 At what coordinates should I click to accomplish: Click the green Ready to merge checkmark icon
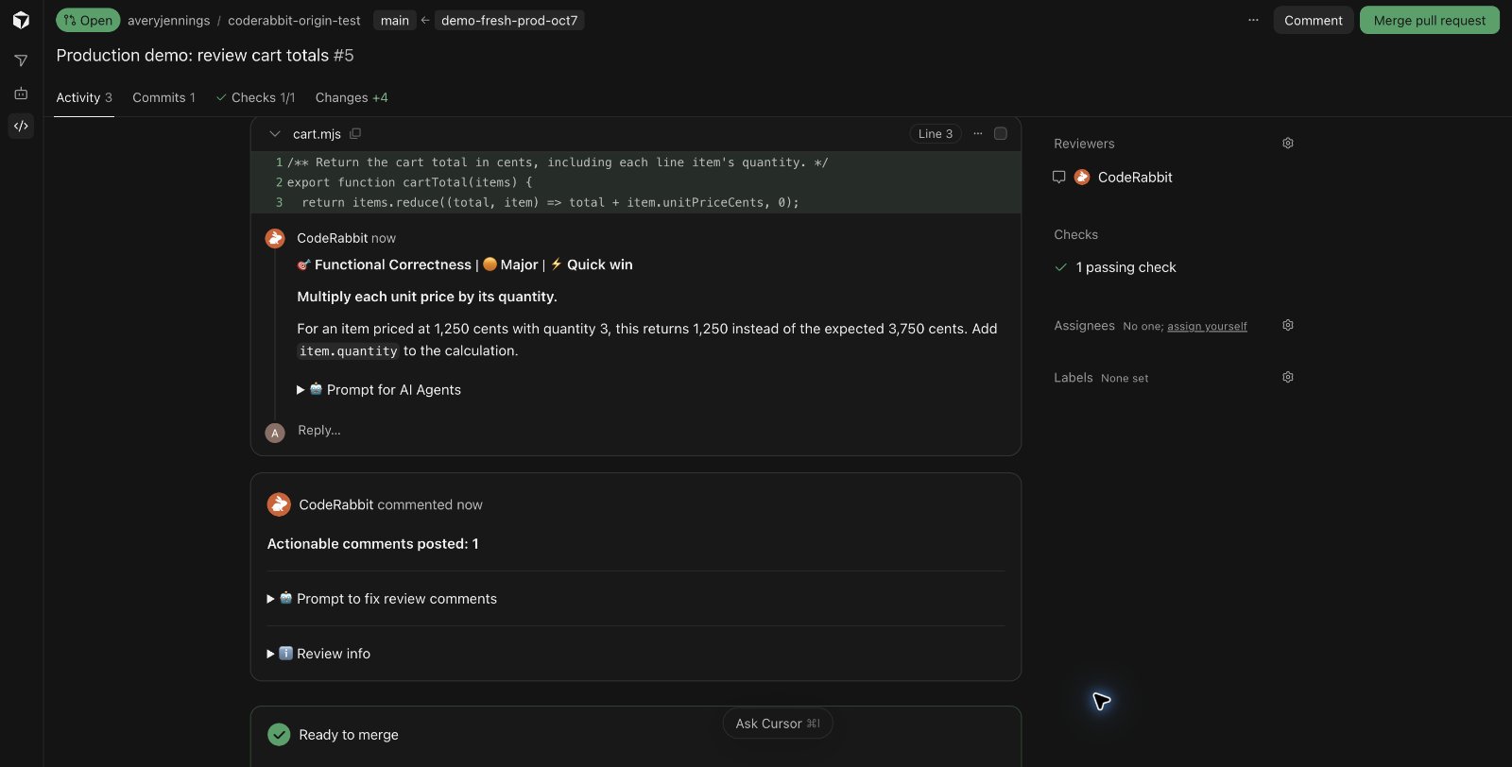[279, 734]
